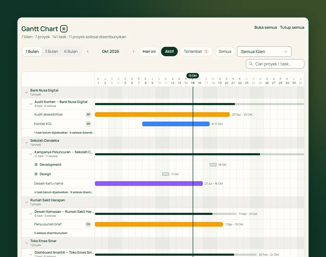Click the day 31 column header
This screenshot has height=257, width=326.
pyautogui.click(x=301, y=81)
